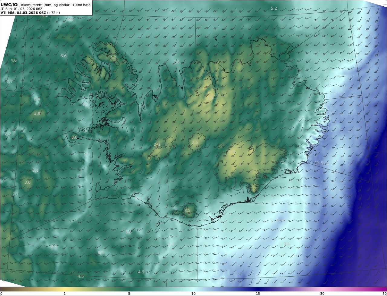This screenshot has width=387, height=296.
Task: Click the 4.6 value label
Action: pos(14,61)
